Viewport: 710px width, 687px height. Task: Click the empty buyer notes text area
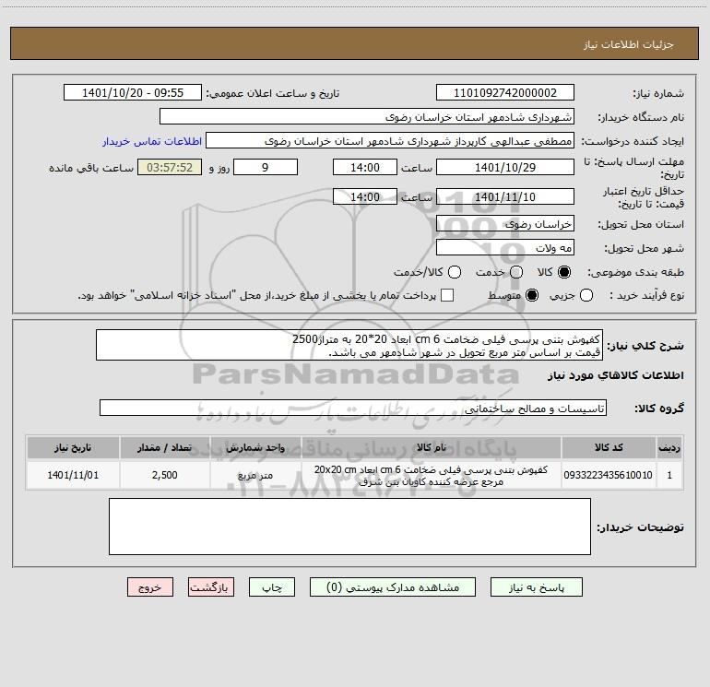click(x=349, y=527)
